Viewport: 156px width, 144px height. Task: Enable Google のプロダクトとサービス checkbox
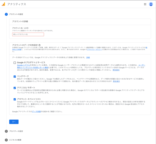(15, 63)
